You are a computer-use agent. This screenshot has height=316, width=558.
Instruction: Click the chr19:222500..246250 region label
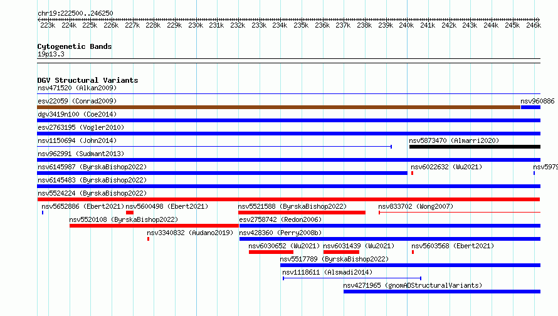pos(75,13)
